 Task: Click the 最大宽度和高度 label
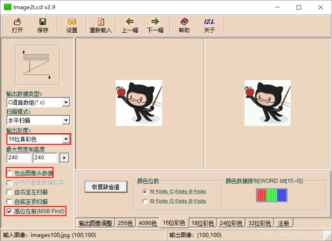pyautogui.click(x=25, y=150)
